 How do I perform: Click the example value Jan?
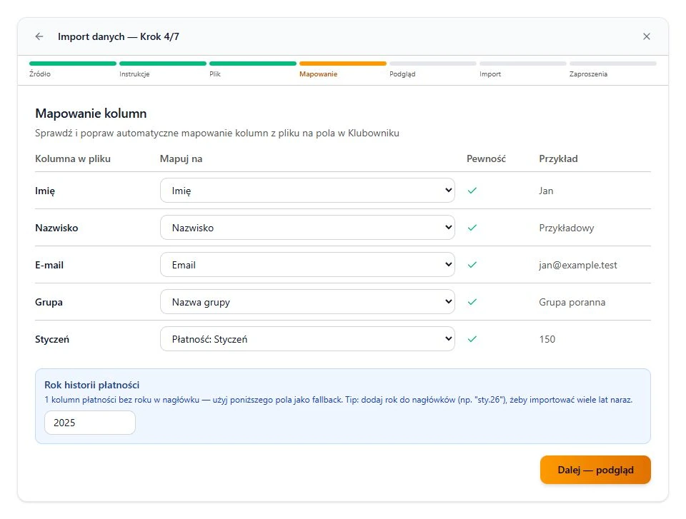tap(546, 191)
